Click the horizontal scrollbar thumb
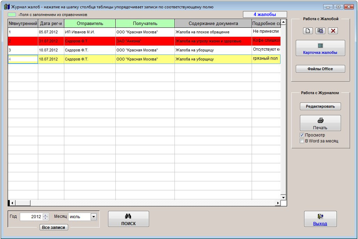Screen dimensions: 358x239 point(23,203)
